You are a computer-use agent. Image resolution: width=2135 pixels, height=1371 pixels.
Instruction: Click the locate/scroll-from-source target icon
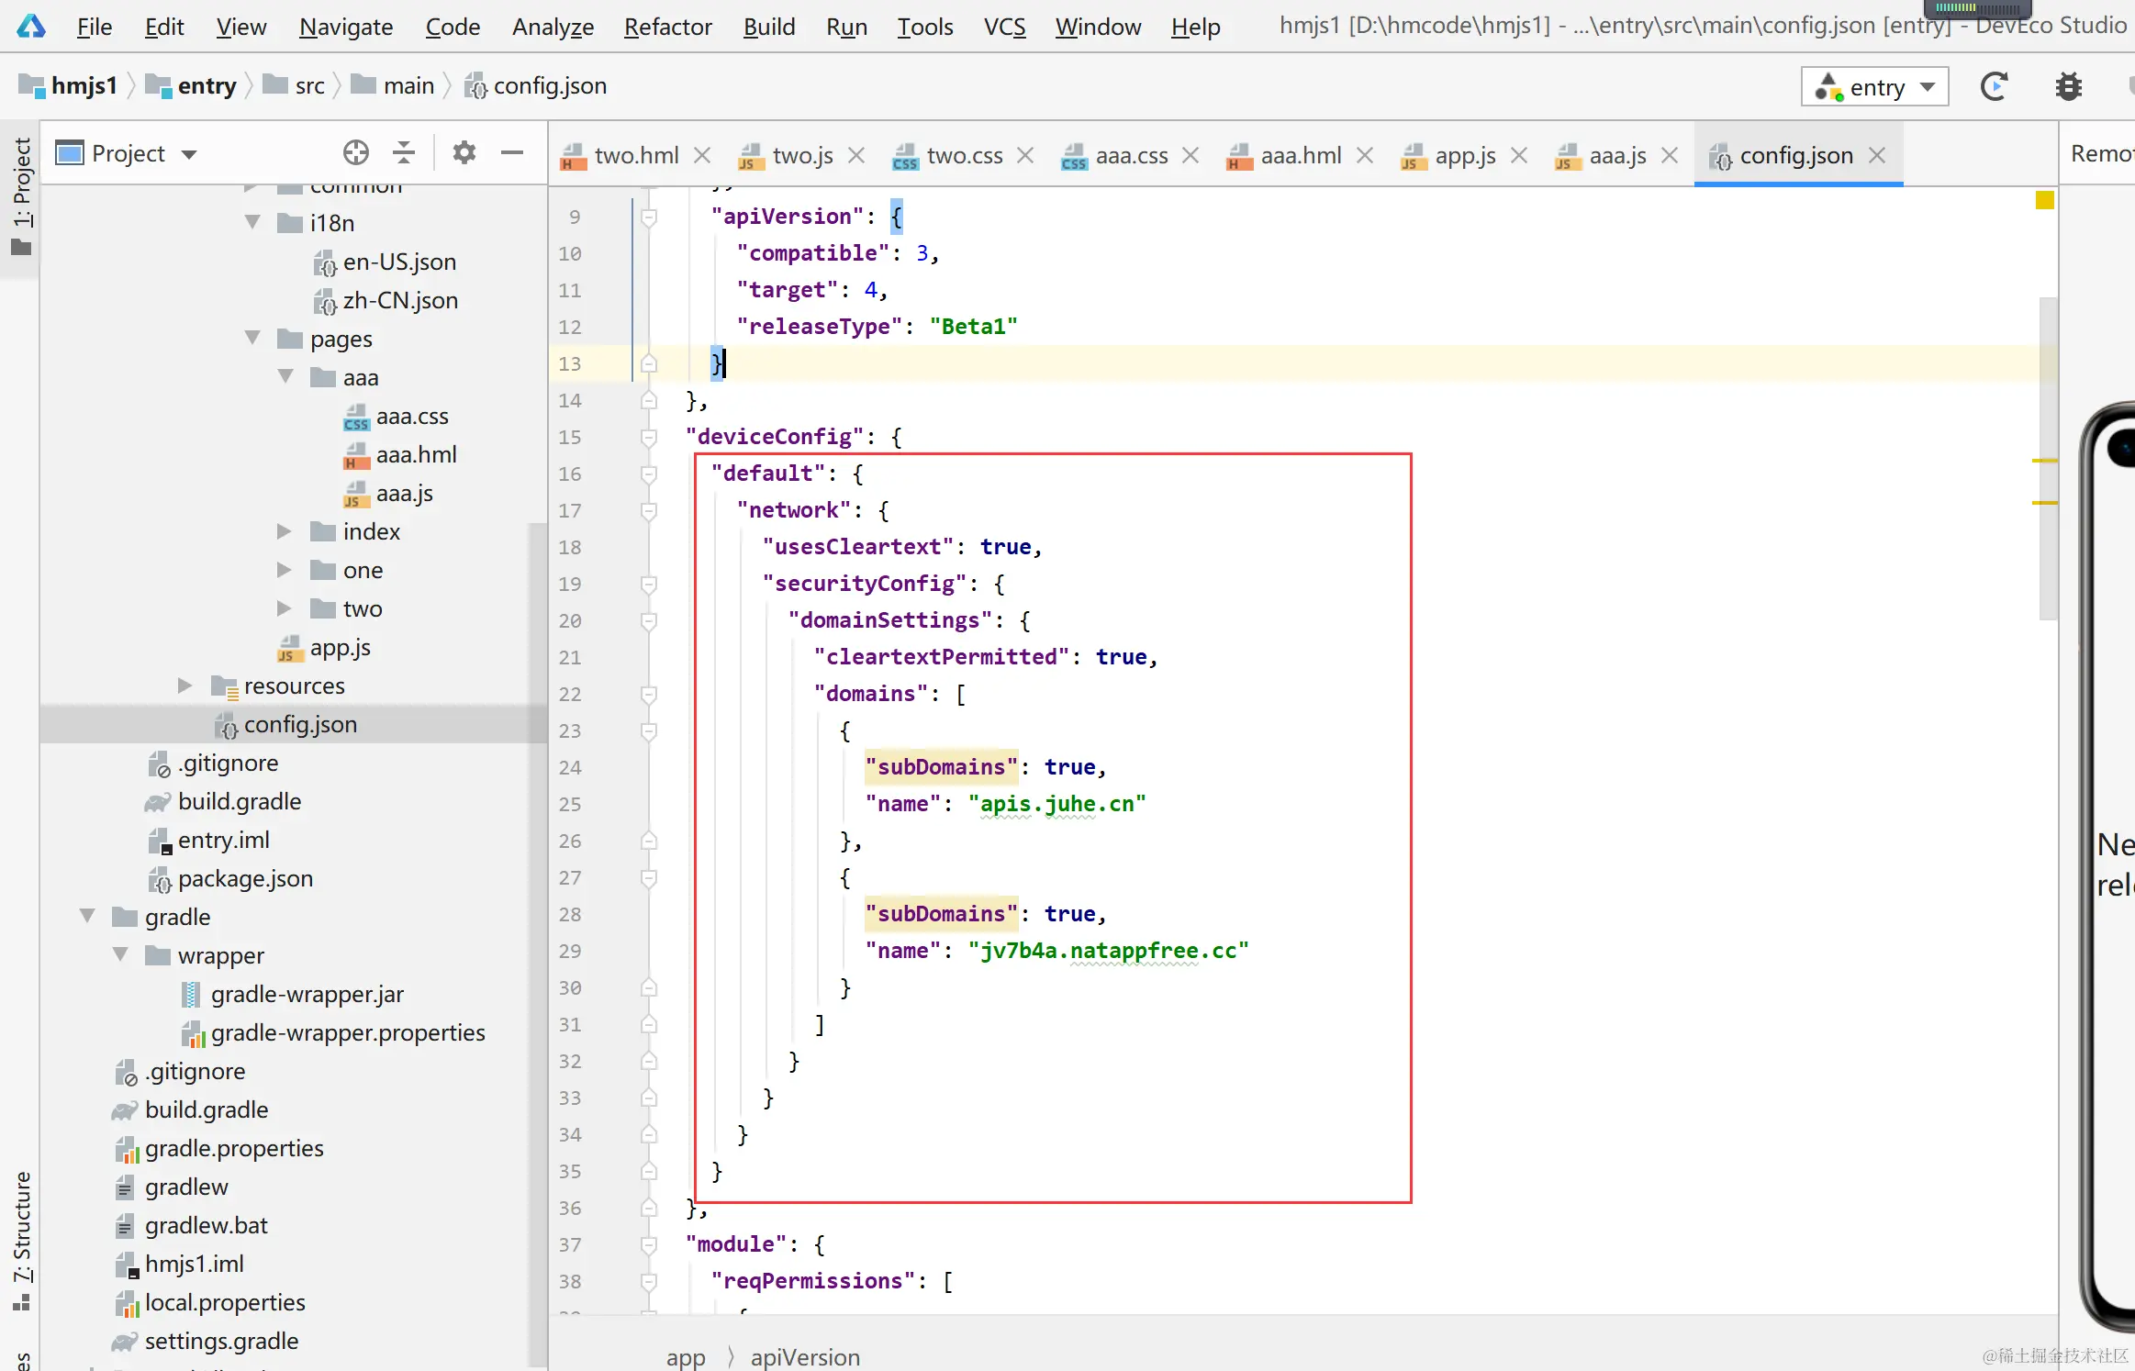pyautogui.click(x=356, y=152)
